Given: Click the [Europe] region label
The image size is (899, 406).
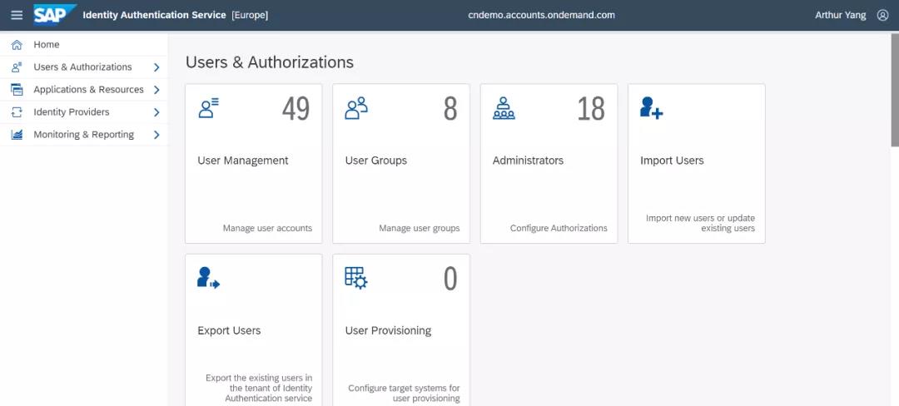Looking at the screenshot, I should pos(250,16).
